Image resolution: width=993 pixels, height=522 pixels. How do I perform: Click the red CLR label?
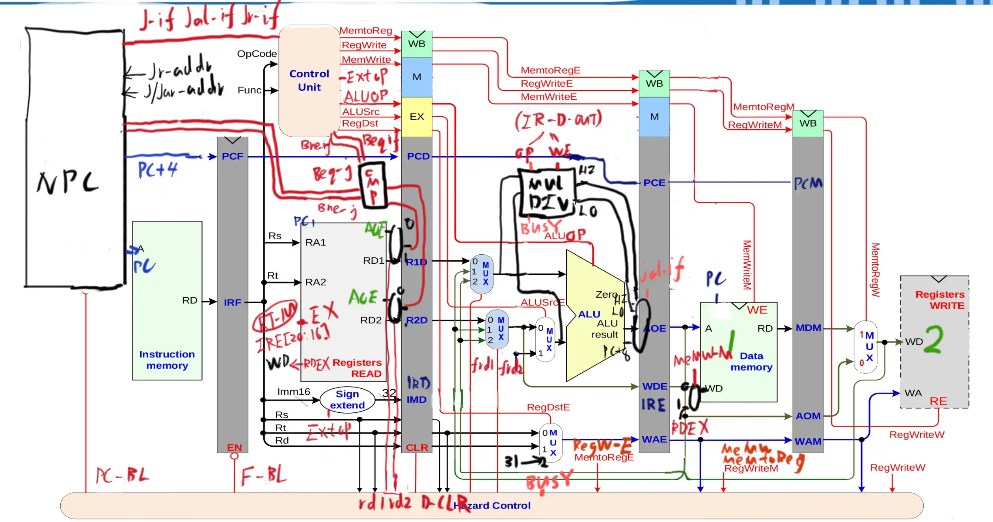[x=417, y=447]
